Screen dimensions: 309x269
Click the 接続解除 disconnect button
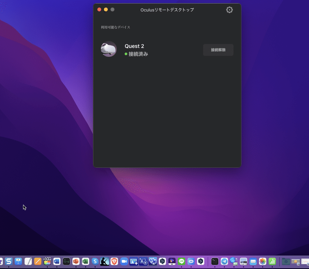click(218, 50)
